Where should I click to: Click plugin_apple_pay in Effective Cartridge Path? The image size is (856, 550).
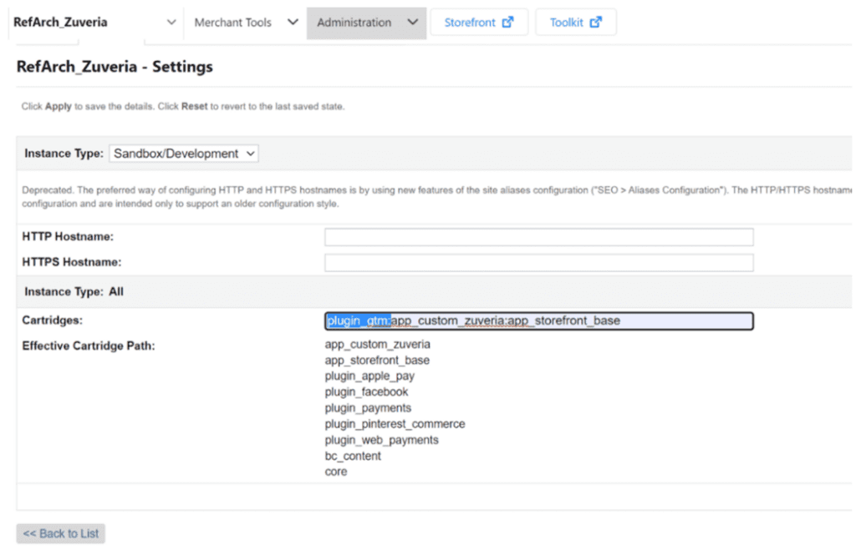pyautogui.click(x=369, y=376)
